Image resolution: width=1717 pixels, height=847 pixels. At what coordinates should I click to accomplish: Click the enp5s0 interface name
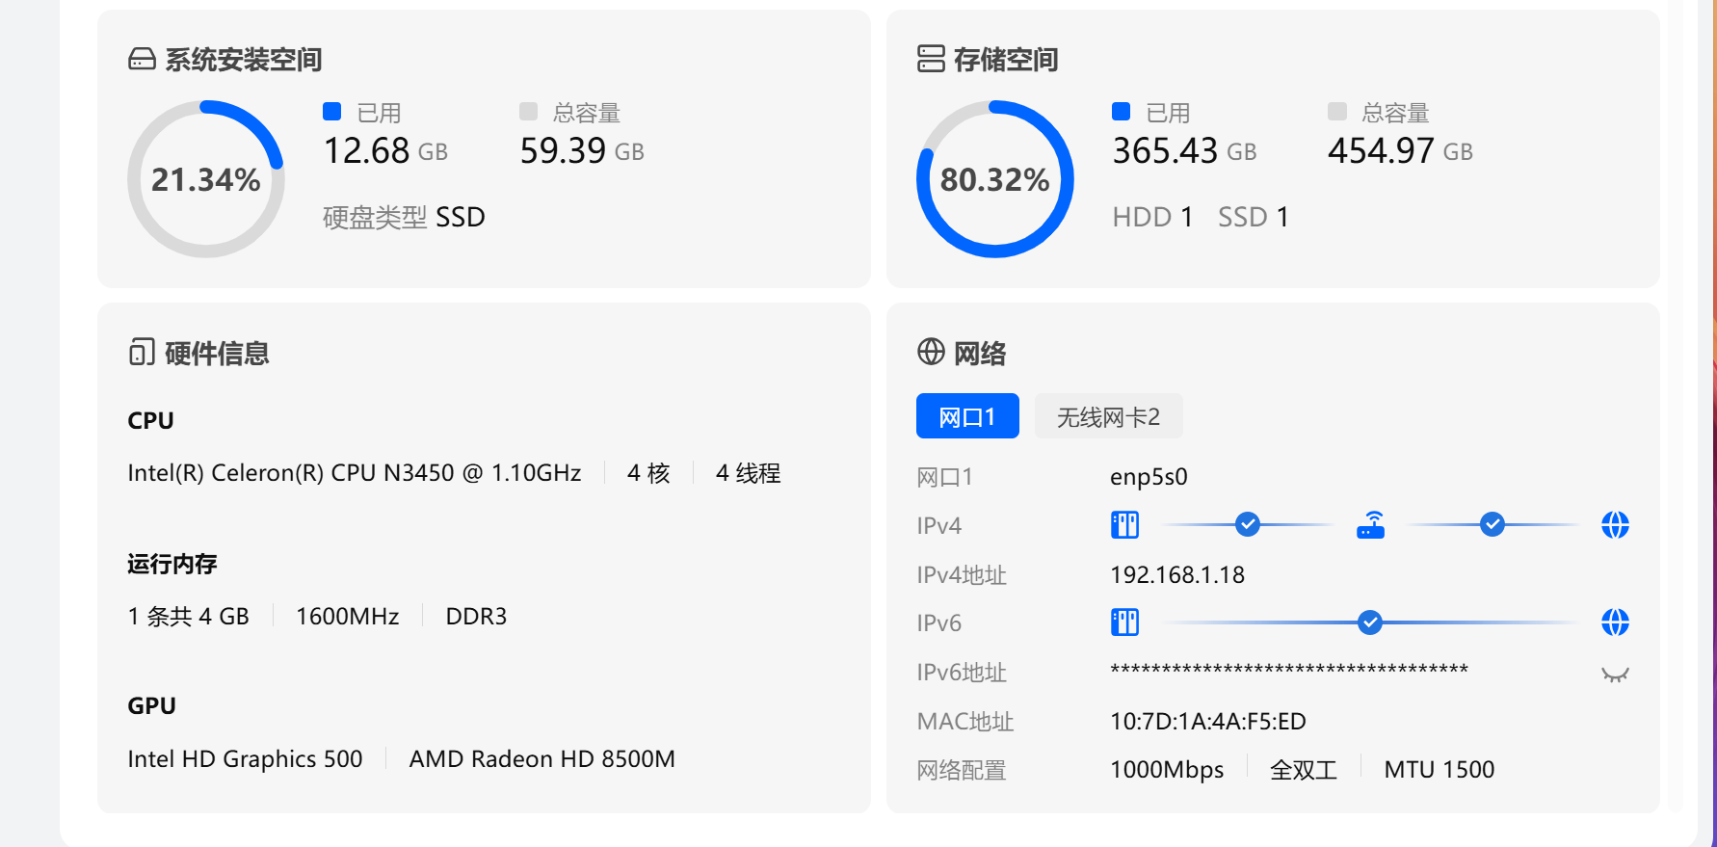tap(1149, 477)
